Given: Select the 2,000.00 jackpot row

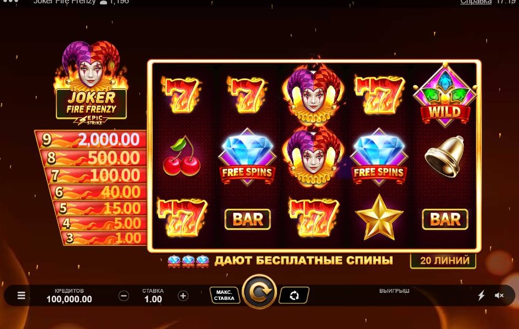Looking at the screenshot, I should click(x=91, y=139).
